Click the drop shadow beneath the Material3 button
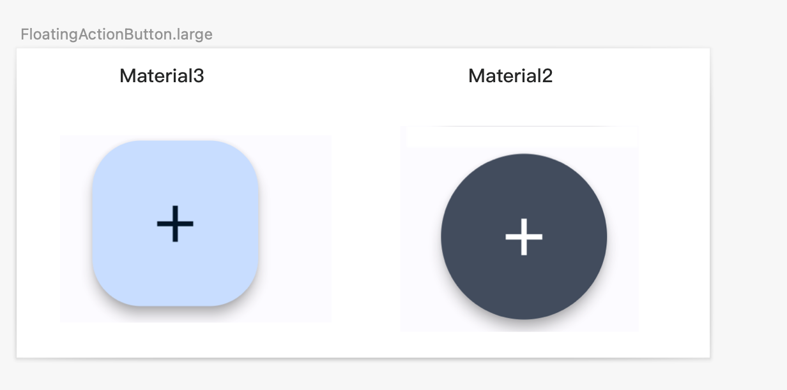This screenshot has height=390, width=787. (x=175, y=310)
